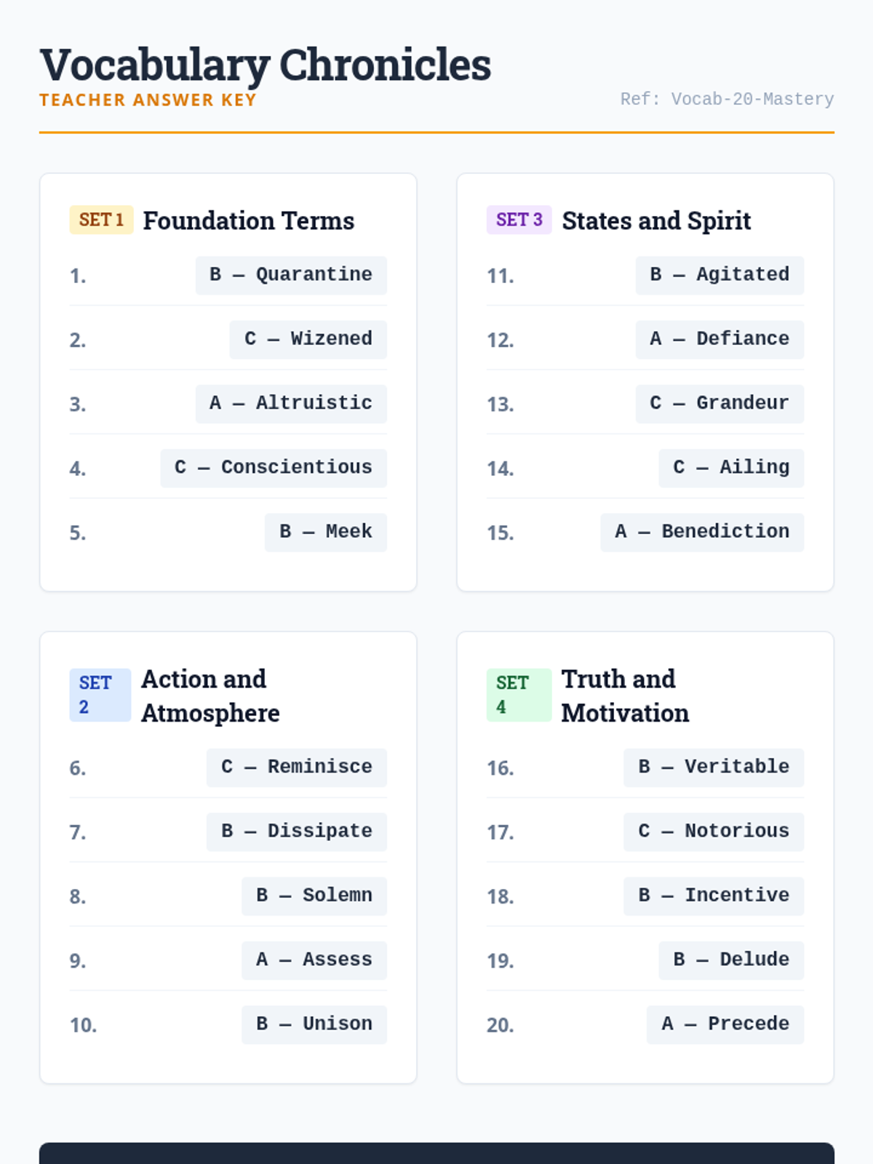Click the 'A — Altruistic' answer
The height and width of the screenshot is (1164, 873).
click(x=291, y=403)
